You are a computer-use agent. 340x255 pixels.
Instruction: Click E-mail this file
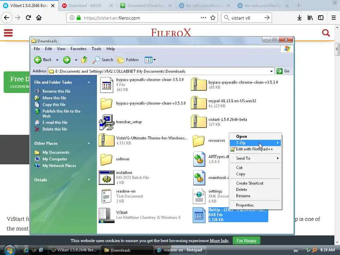coord(55,123)
